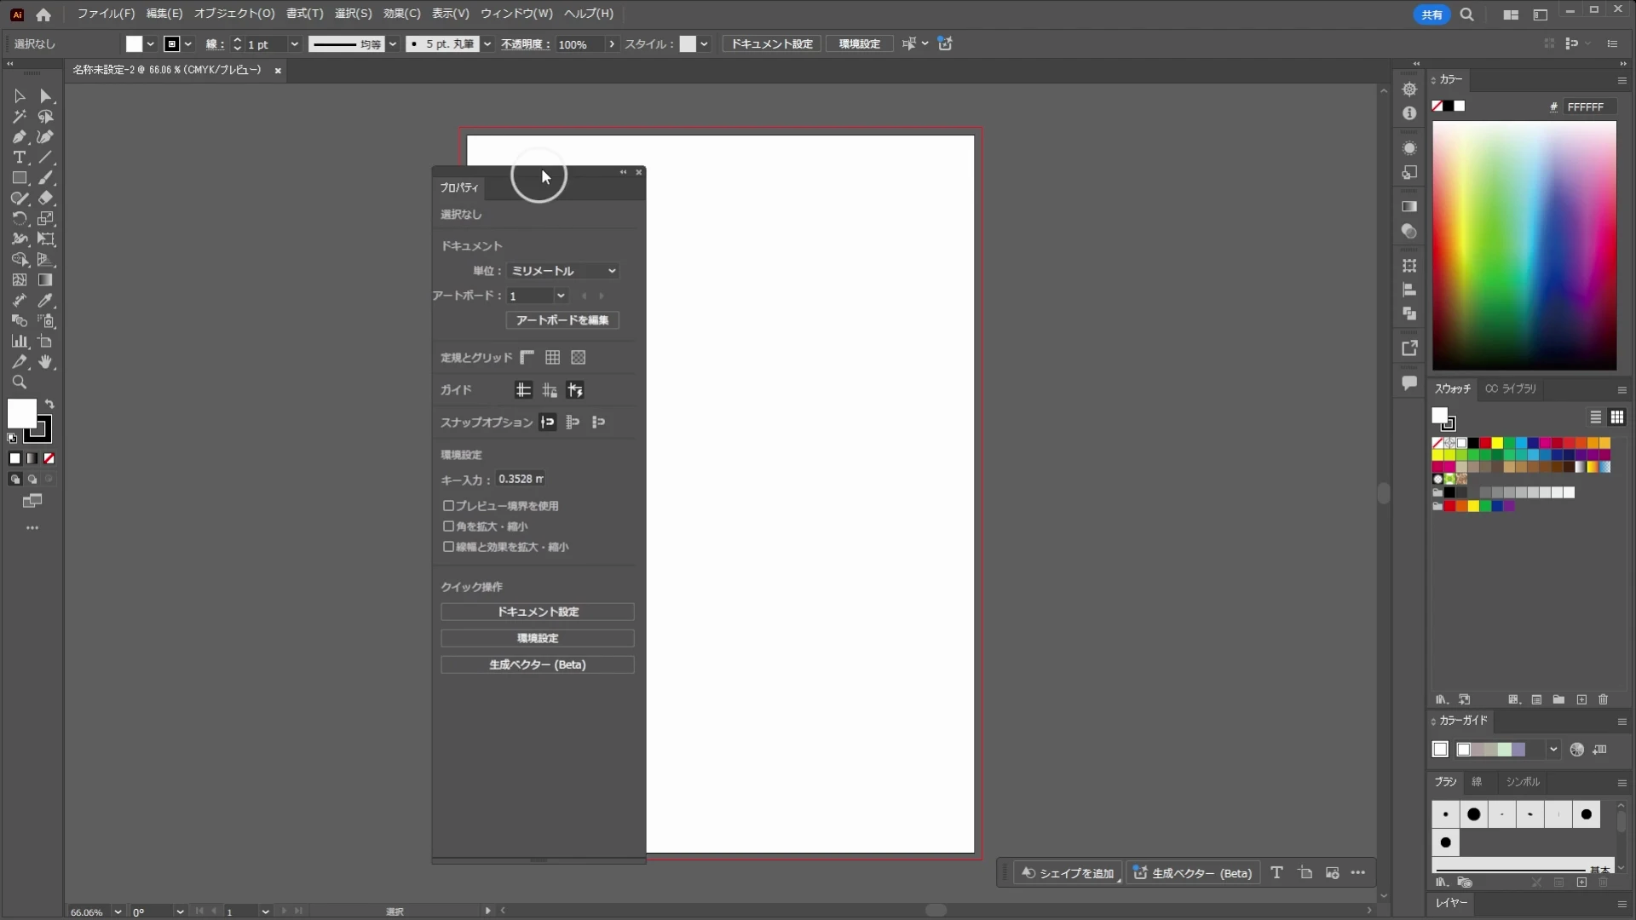Click the search magnifier icon in the title bar
The image size is (1636, 920).
click(1466, 14)
